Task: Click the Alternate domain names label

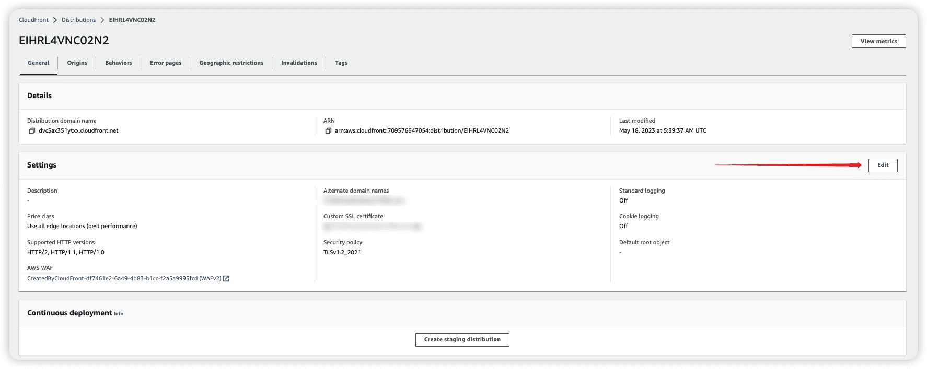Action: 356,191
